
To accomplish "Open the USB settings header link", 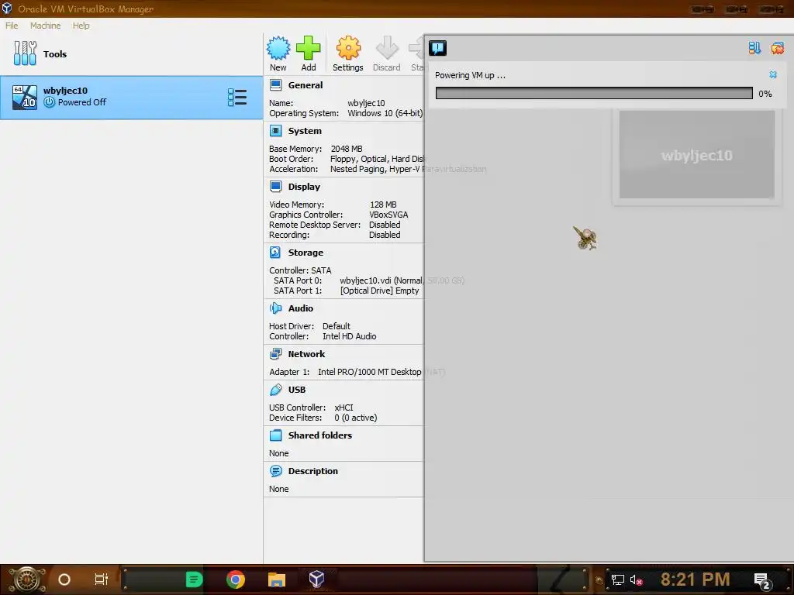I will click(297, 390).
